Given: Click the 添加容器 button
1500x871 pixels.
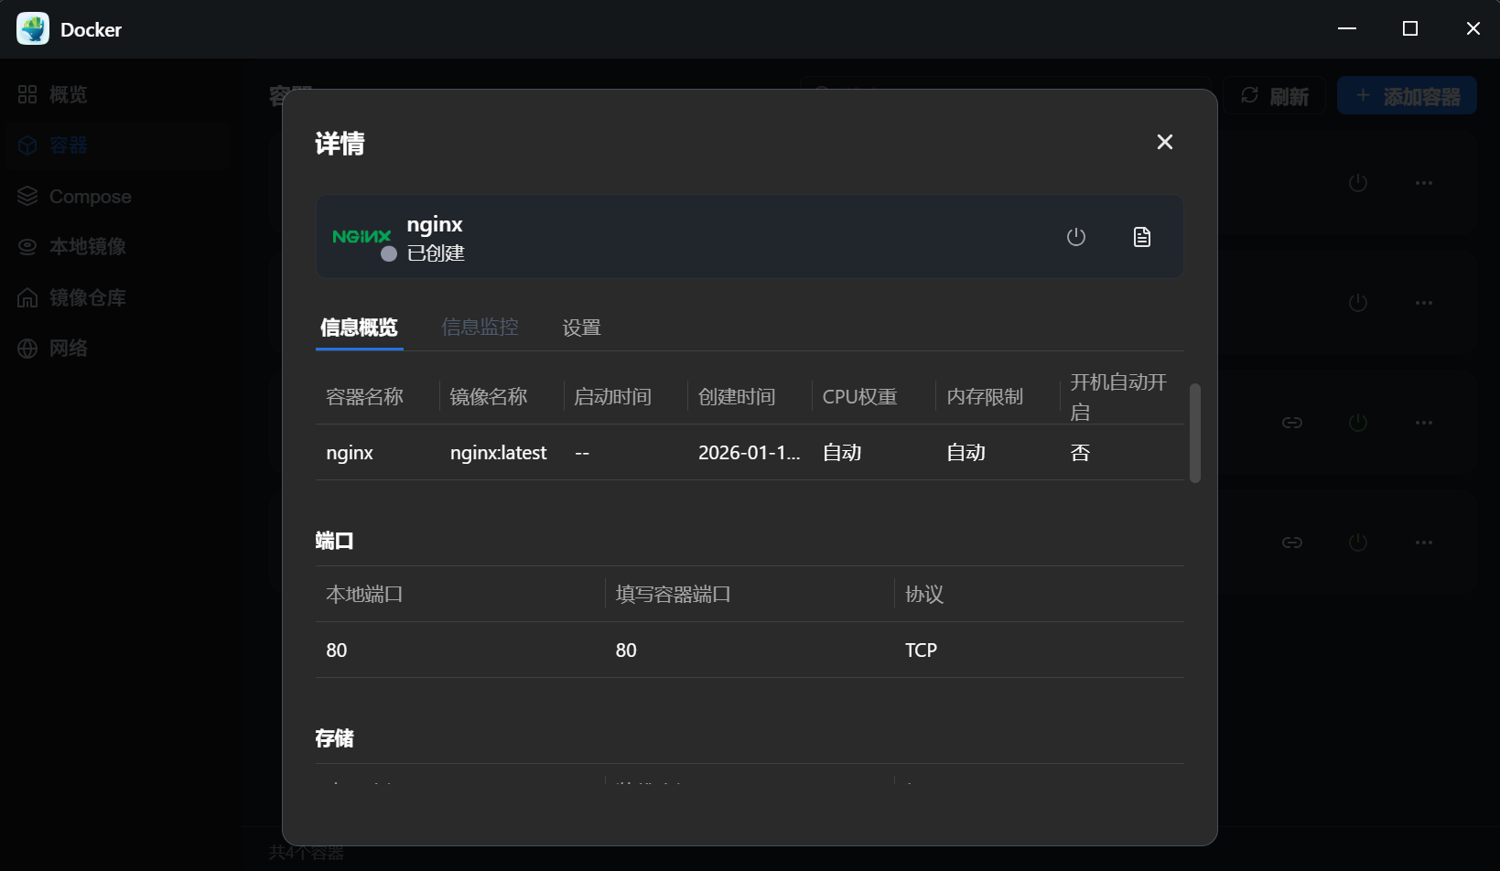Looking at the screenshot, I should pyautogui.click(x=1407, y=96).
